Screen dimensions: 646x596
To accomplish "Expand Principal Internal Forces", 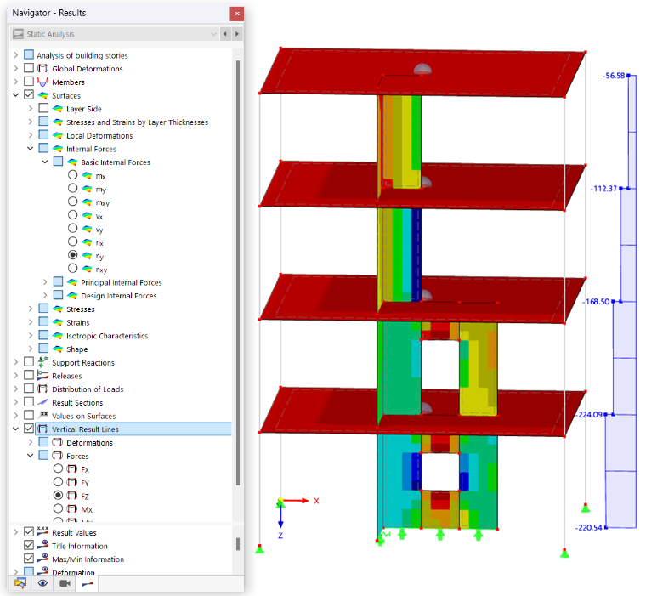I will tap(45, 282).
